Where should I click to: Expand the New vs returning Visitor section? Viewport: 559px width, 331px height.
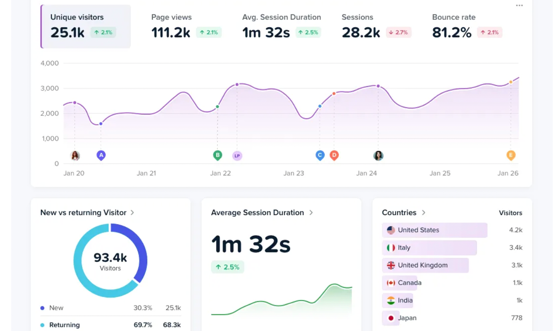click(x=133, y=213)
